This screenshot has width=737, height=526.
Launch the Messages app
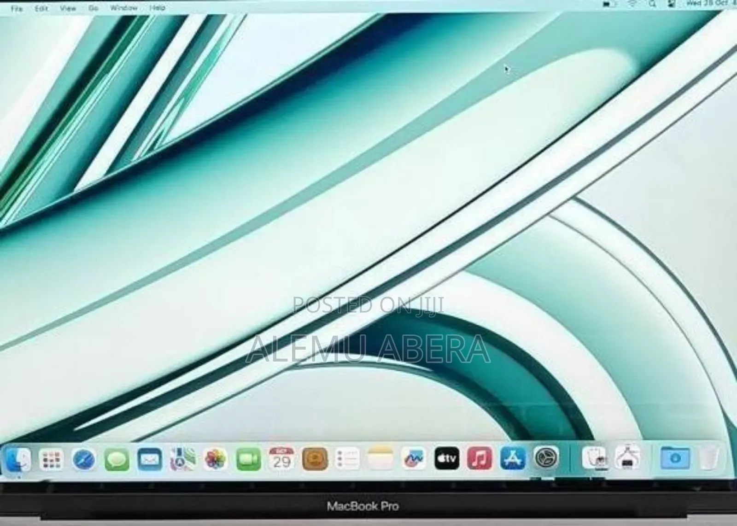[x=116, y=460]
